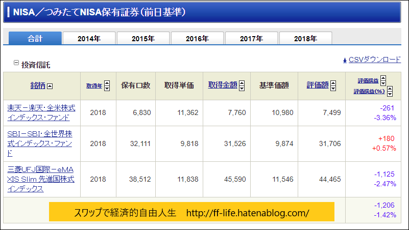Sort 評価損益(%) descending with the down arrow
This screenshot has height=230, width=409.
pyautogui.click(x=390, y=94)
